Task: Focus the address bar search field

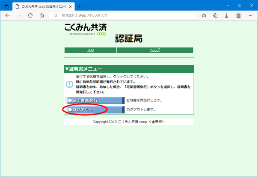Action: pos(123,15)
